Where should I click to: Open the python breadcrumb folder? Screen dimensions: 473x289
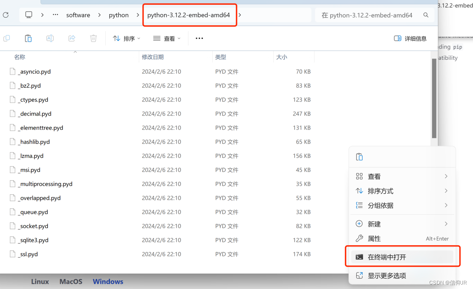point(118,15)
